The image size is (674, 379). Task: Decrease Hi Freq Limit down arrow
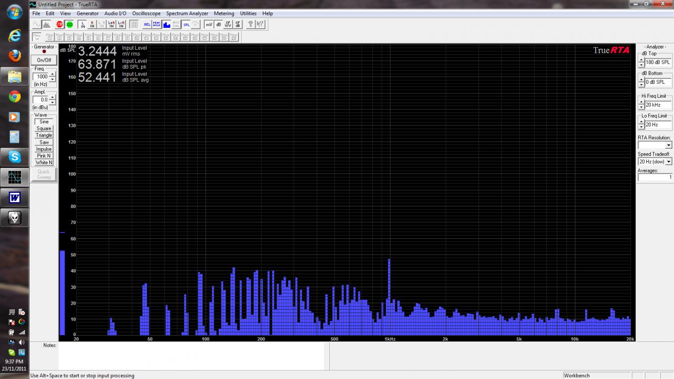(641, 107)
